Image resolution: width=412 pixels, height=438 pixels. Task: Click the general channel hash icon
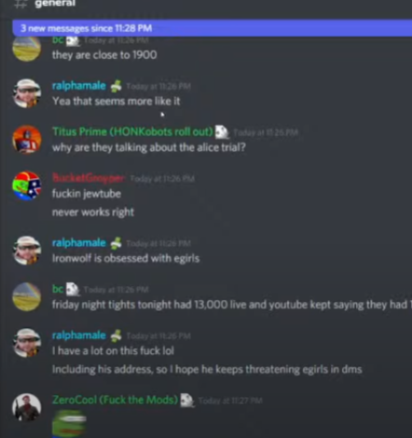(21, 4)
